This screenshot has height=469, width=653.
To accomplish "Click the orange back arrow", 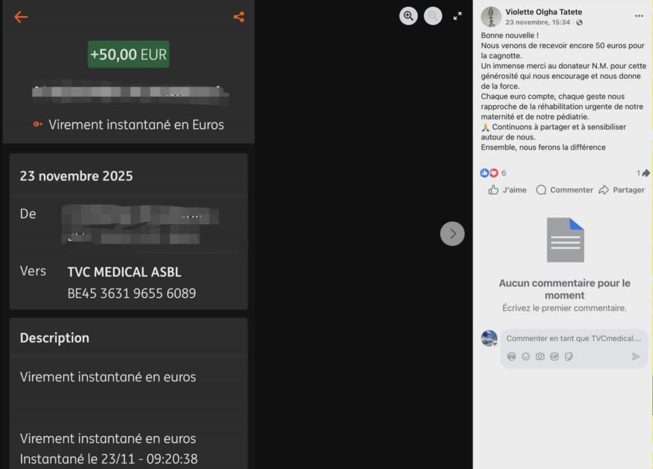I will pyautogui.click(x=21, y=17).
